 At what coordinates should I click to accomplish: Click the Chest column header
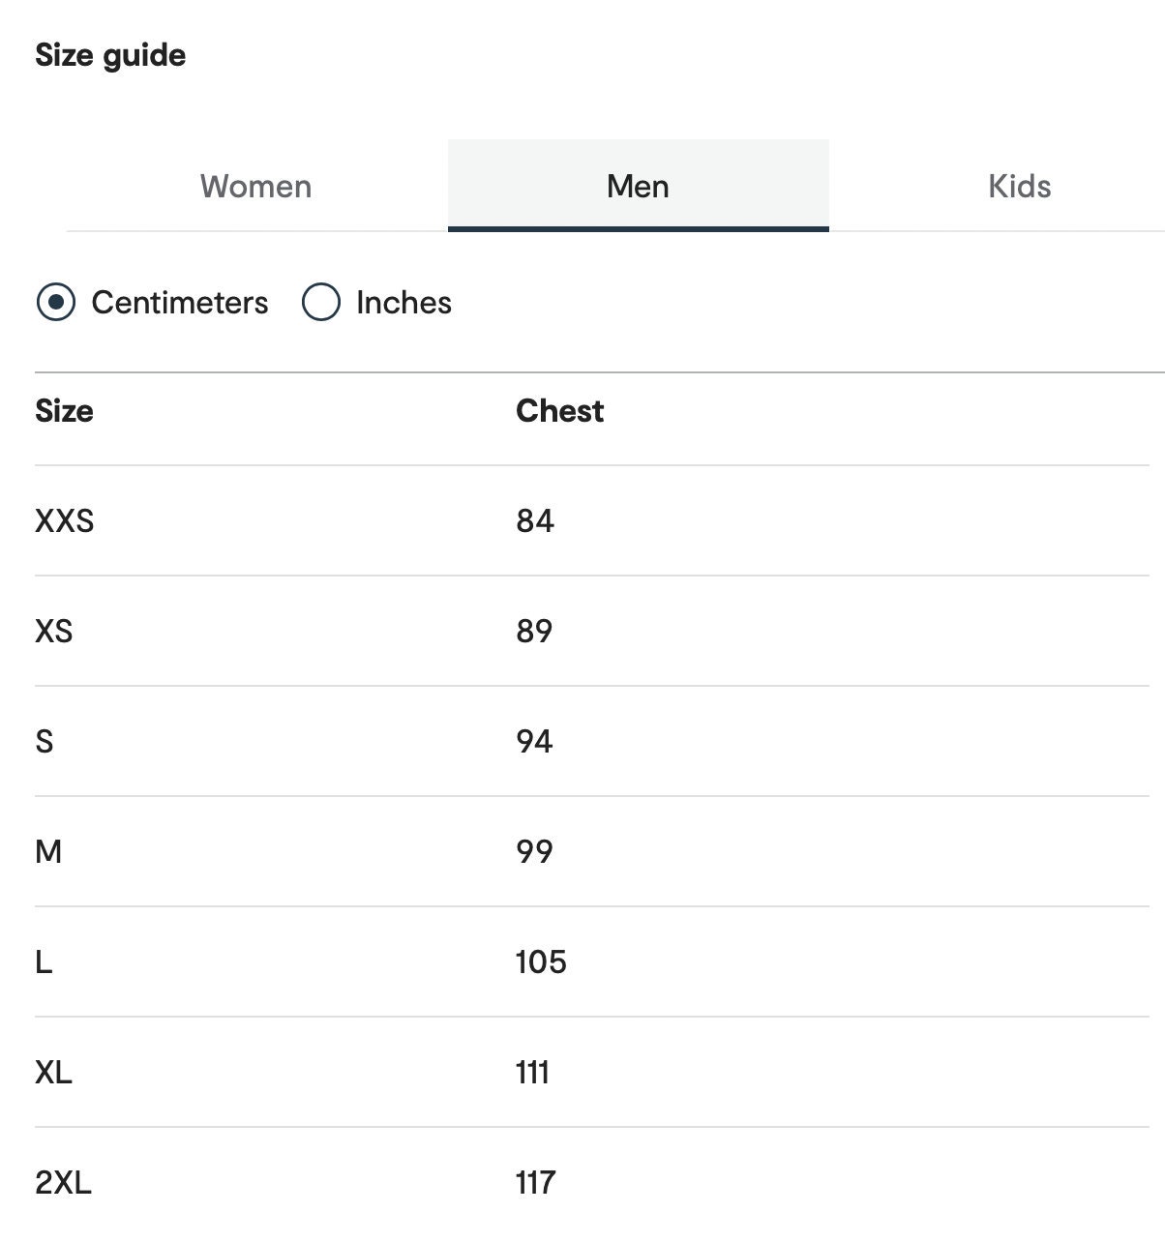(559, 411)
